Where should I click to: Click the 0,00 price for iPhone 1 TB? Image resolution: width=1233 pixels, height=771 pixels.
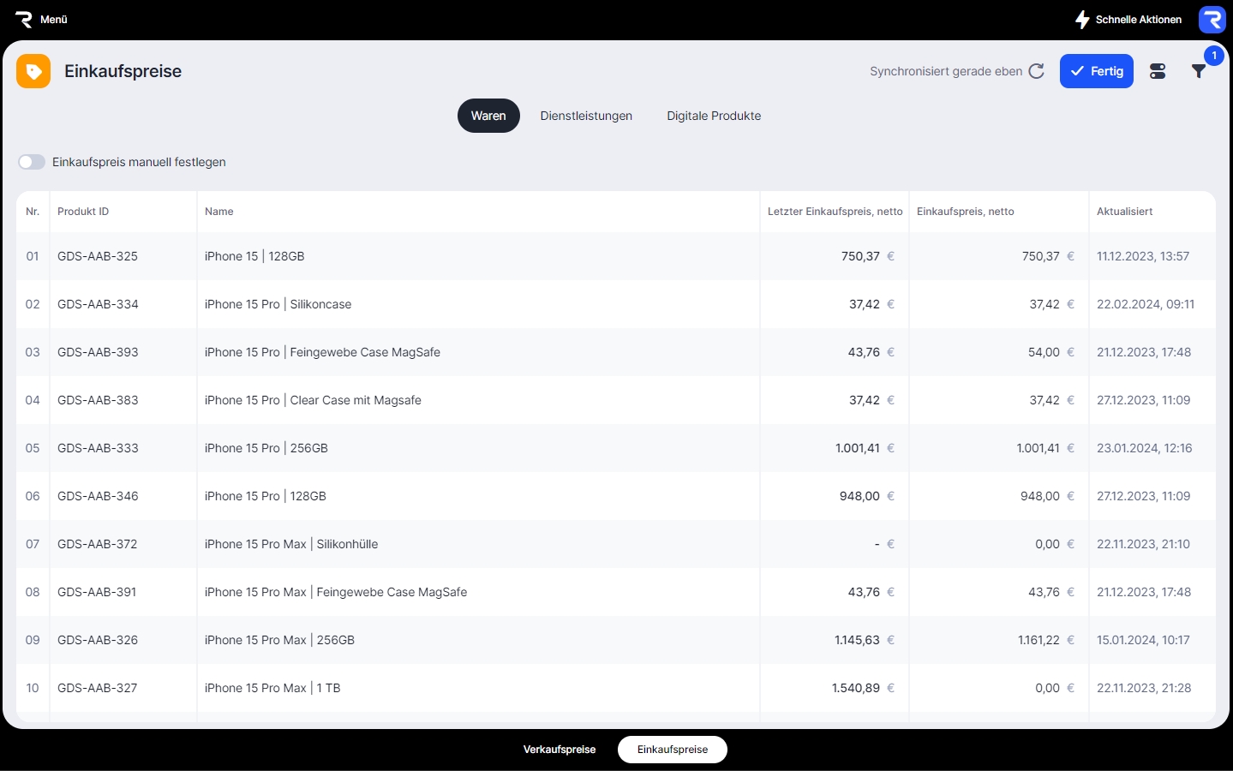click(x=1047, y=688)
